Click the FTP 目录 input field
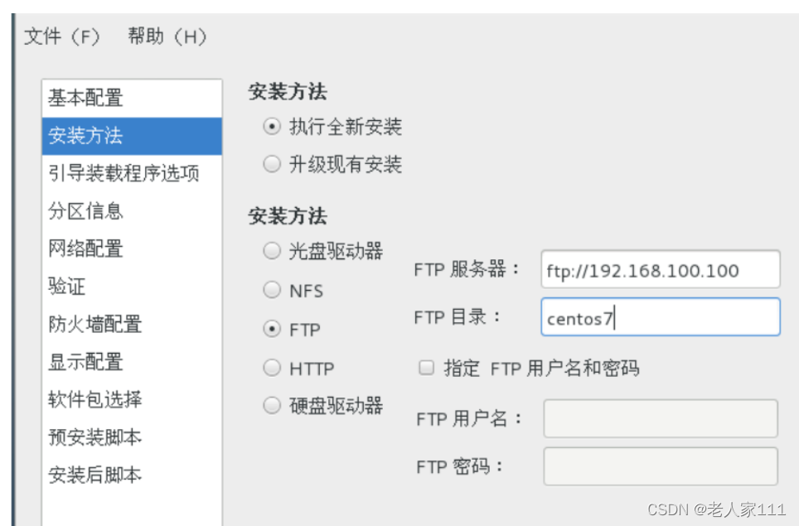This screenshot has width=799, height=526. [660, 317]
